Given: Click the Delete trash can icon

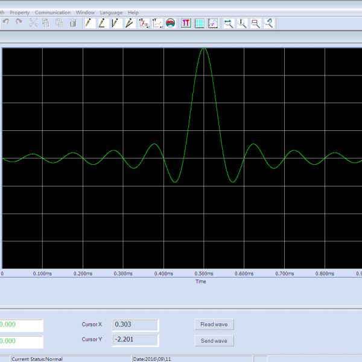Looking at the screenshot, I should (73, 23).
